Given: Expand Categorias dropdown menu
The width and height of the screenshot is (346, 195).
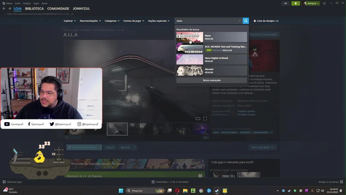Looking at the screenshot, I should point(112,21).
